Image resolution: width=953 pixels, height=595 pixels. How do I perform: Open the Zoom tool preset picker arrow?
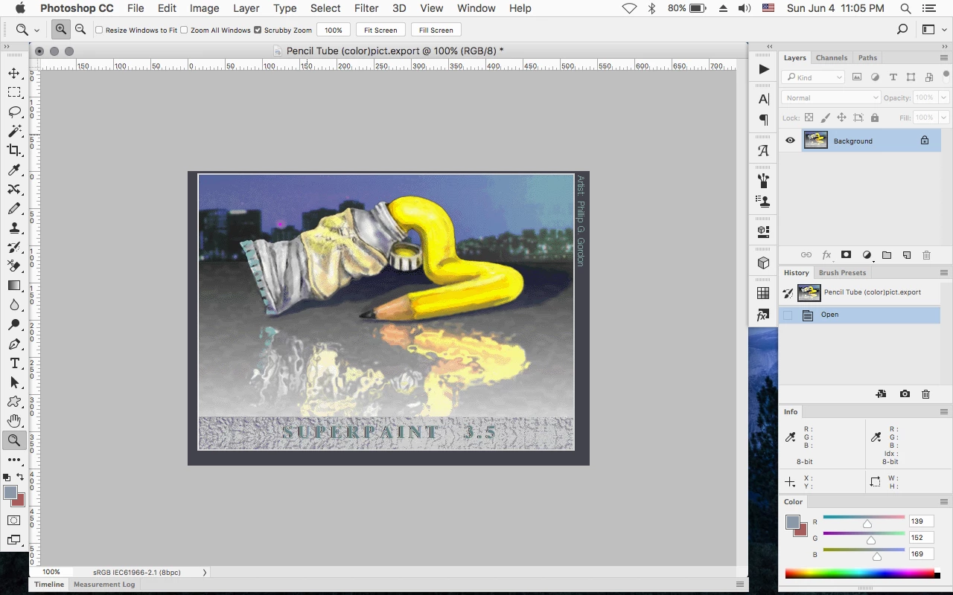[x=36, y=30]
